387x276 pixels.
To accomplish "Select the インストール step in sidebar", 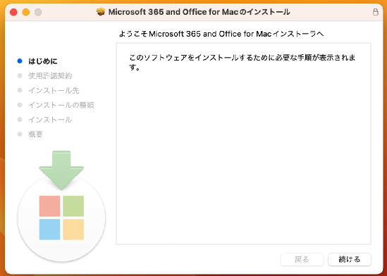I will [x=50, y=120].
